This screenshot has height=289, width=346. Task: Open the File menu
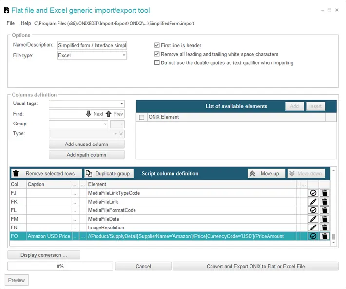click(11, 23)
